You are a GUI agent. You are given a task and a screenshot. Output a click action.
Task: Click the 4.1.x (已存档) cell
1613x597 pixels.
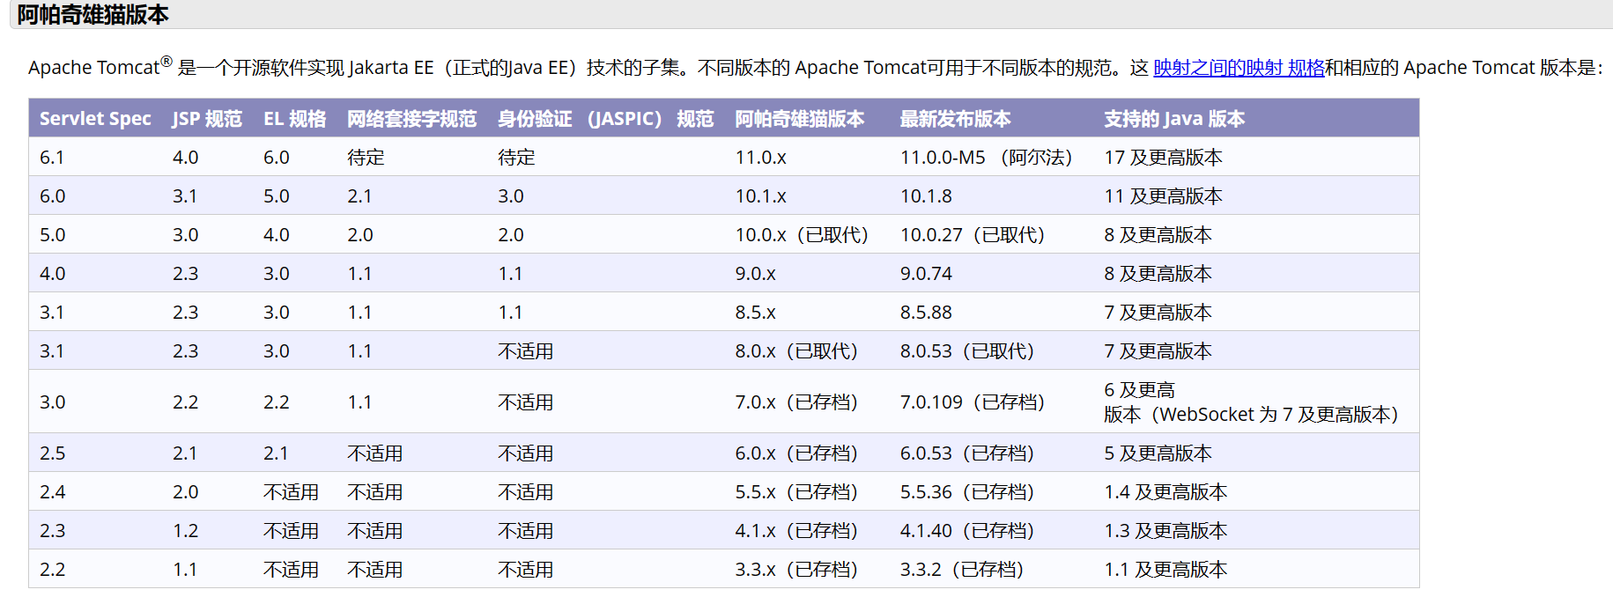796,531
